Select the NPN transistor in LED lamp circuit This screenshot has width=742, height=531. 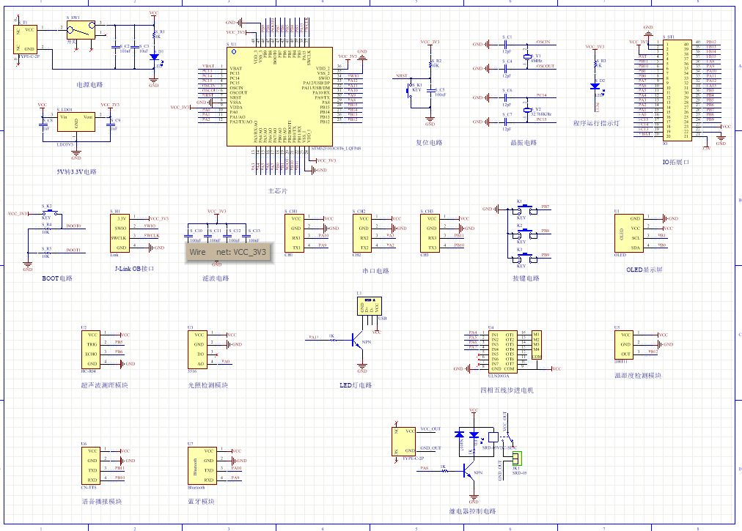[x=357, y=340]
